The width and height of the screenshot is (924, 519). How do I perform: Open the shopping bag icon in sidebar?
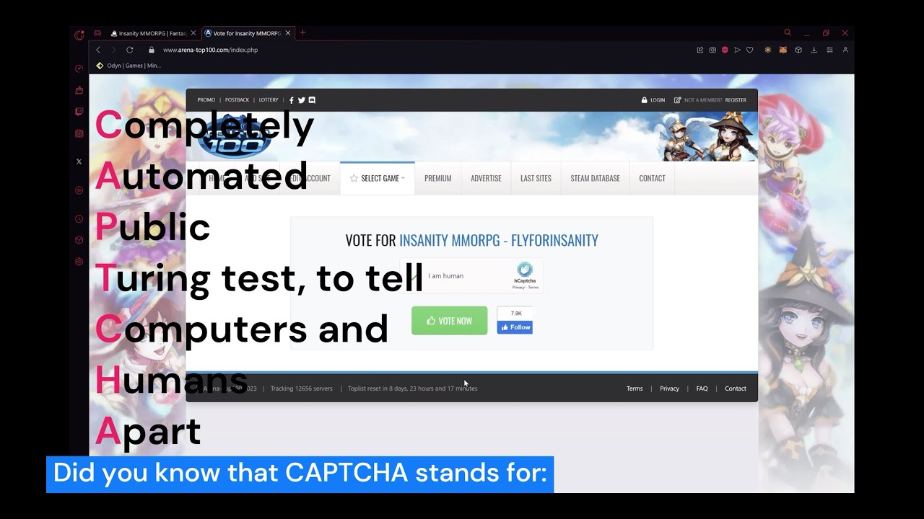coord(79,90)
